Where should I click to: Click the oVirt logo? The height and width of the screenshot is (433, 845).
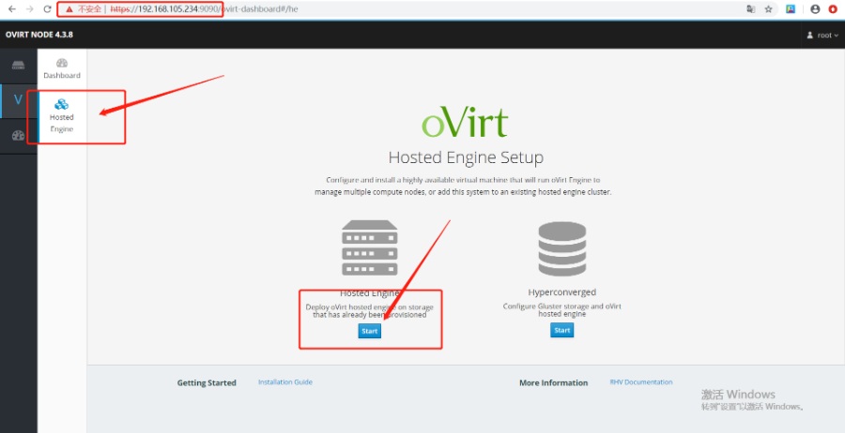tap(465, 123)
